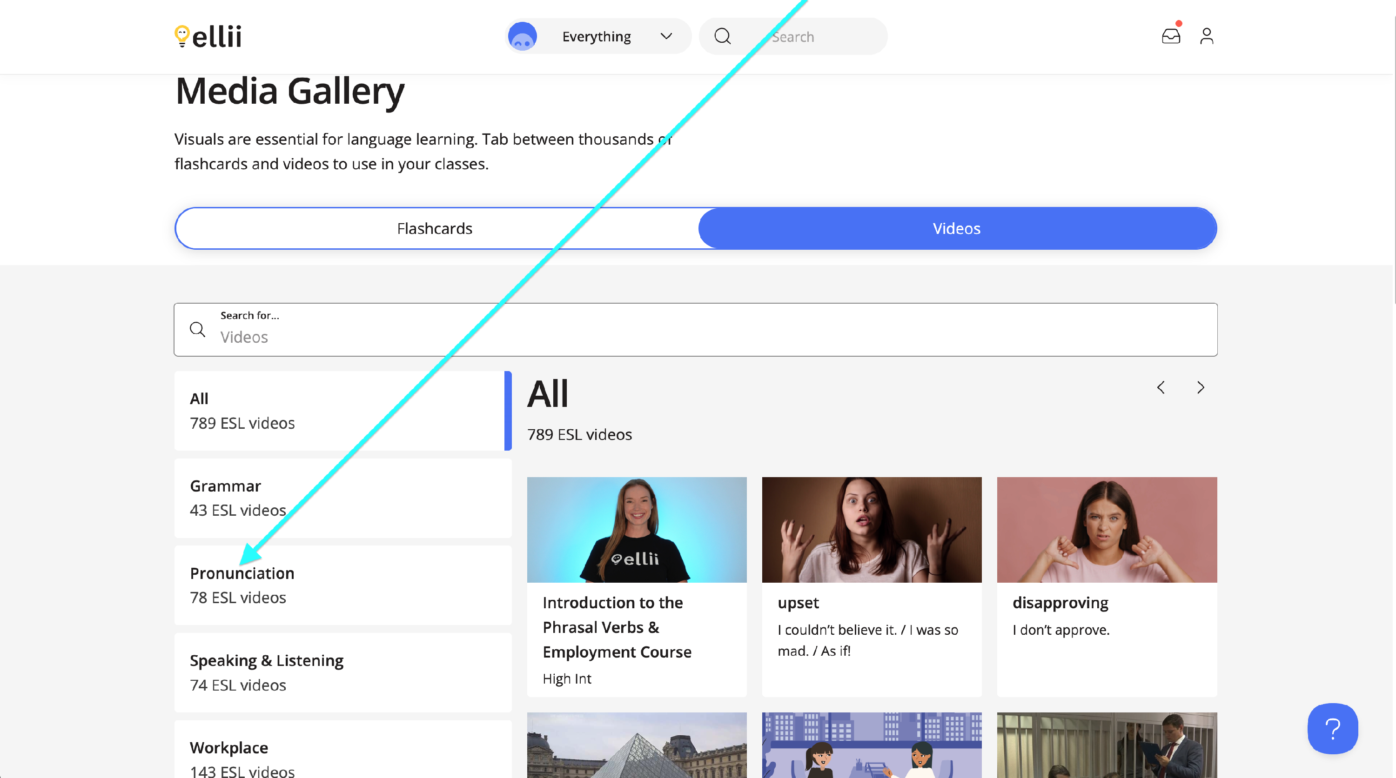Switch to the Flashcards tab
This screenshot has height=778, width=1396.
(435, 228)
